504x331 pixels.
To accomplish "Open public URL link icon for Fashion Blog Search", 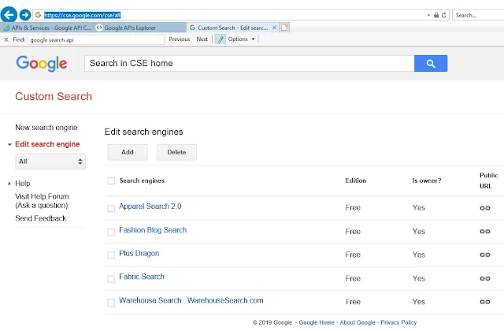I will [x=485, y=231].
